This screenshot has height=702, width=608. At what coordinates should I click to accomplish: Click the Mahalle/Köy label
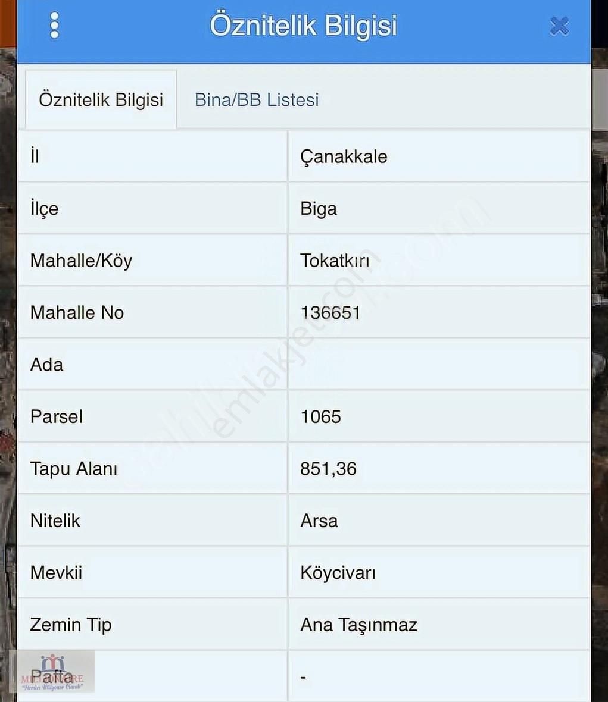(x=81, y=261)
